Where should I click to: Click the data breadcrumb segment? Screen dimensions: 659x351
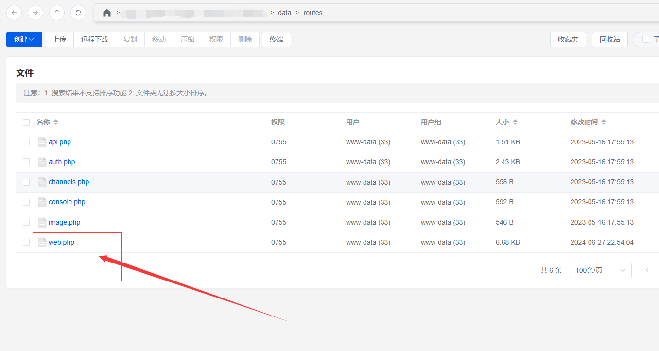coord(284,13)
